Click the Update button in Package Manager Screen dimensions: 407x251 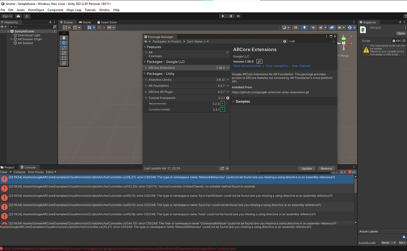[306, 168]
